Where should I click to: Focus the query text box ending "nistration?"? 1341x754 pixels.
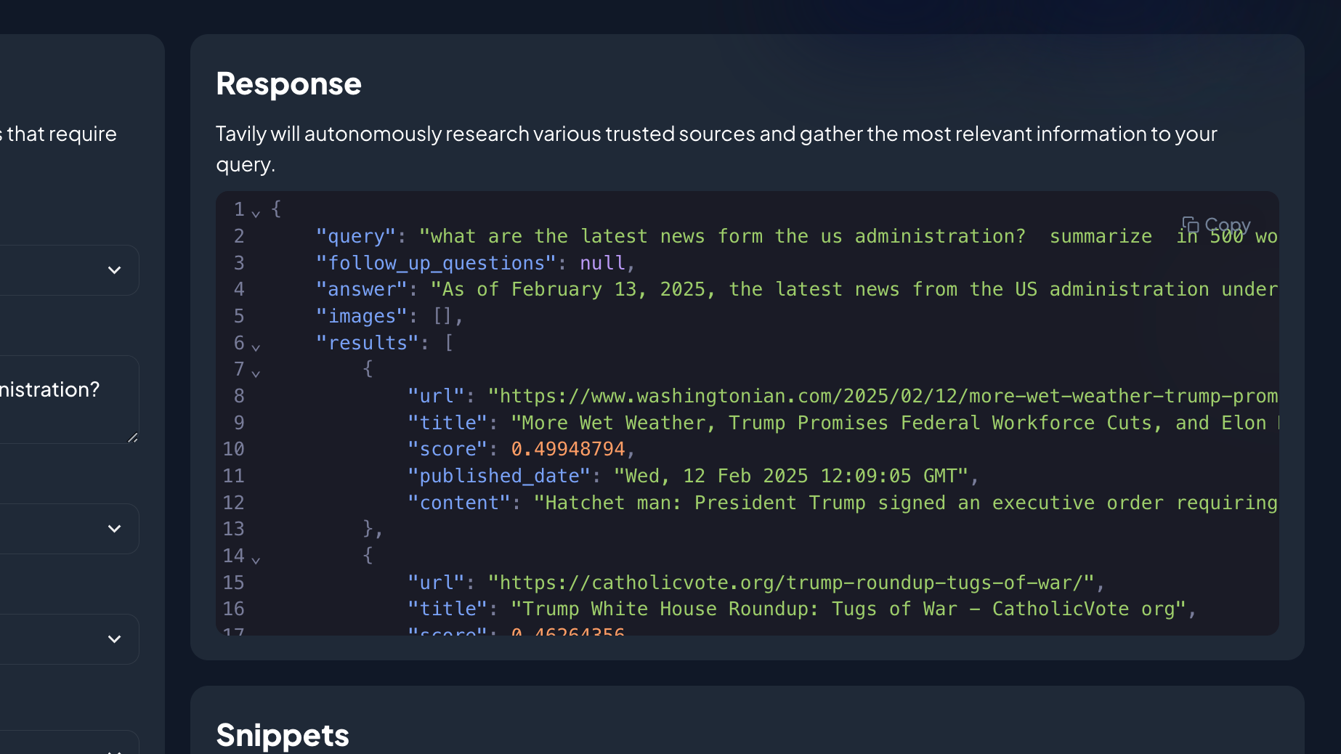69,400
